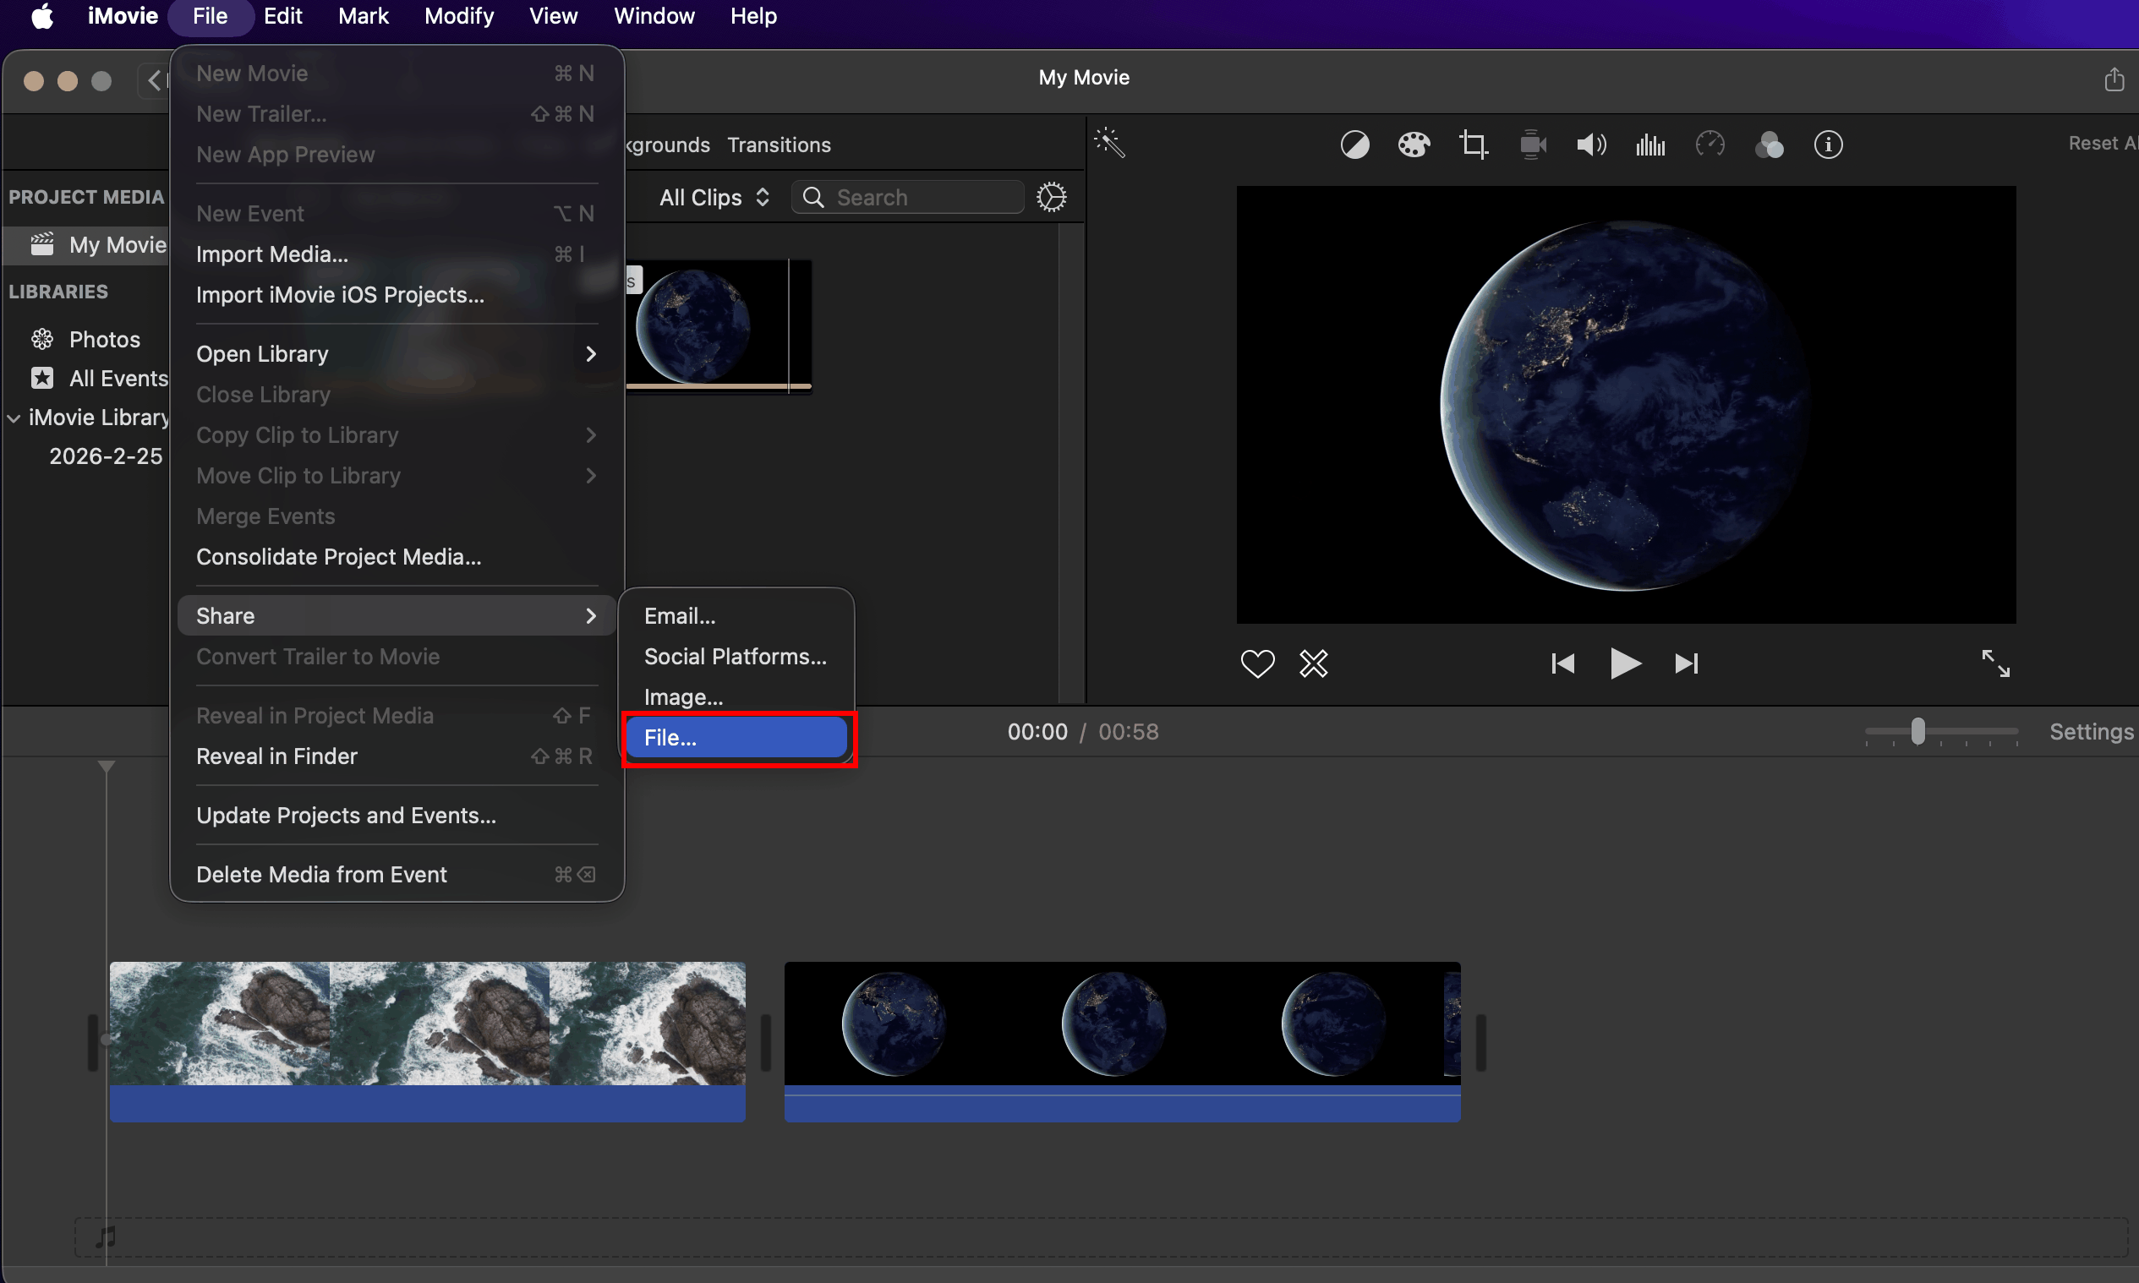Mark the clip as favorite with heart
This screenshot has height=1283, width=2139.
click(x=1257, y=663)
